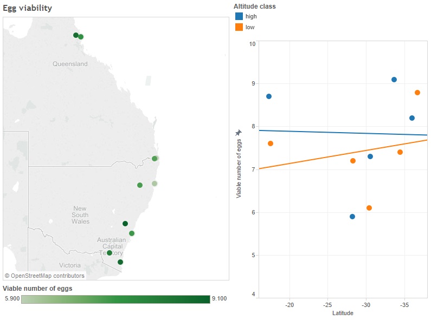431x320 pixels.
Task: Click the map marker over Australian Capital Territory
Action: click(110, 253)
